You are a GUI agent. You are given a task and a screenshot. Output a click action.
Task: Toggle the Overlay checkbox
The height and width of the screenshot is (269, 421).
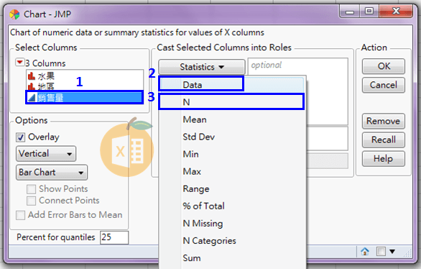(x=20, y=137)
